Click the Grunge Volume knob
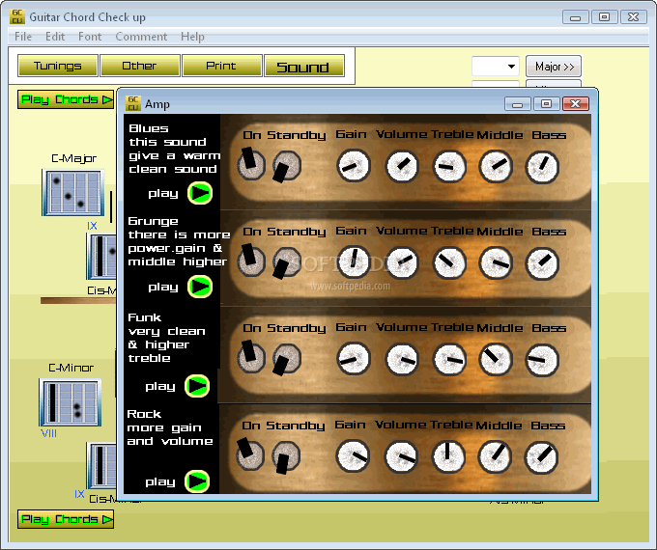The image size is (657, 550). [402, 262]
